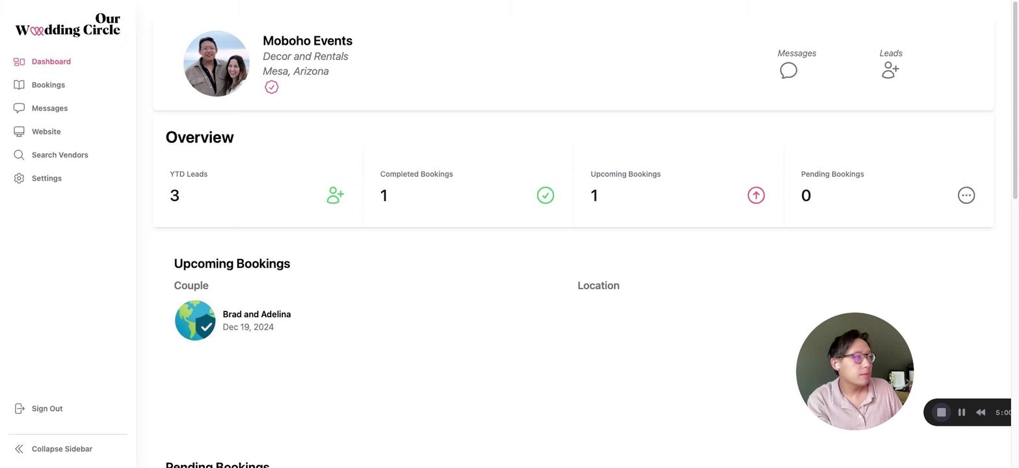
Task: Click the sidebar Messages speech bubble icon
Action: point(19,109)
